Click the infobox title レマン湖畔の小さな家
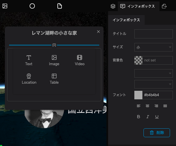 pyautogui.click(x=54, y=33)
